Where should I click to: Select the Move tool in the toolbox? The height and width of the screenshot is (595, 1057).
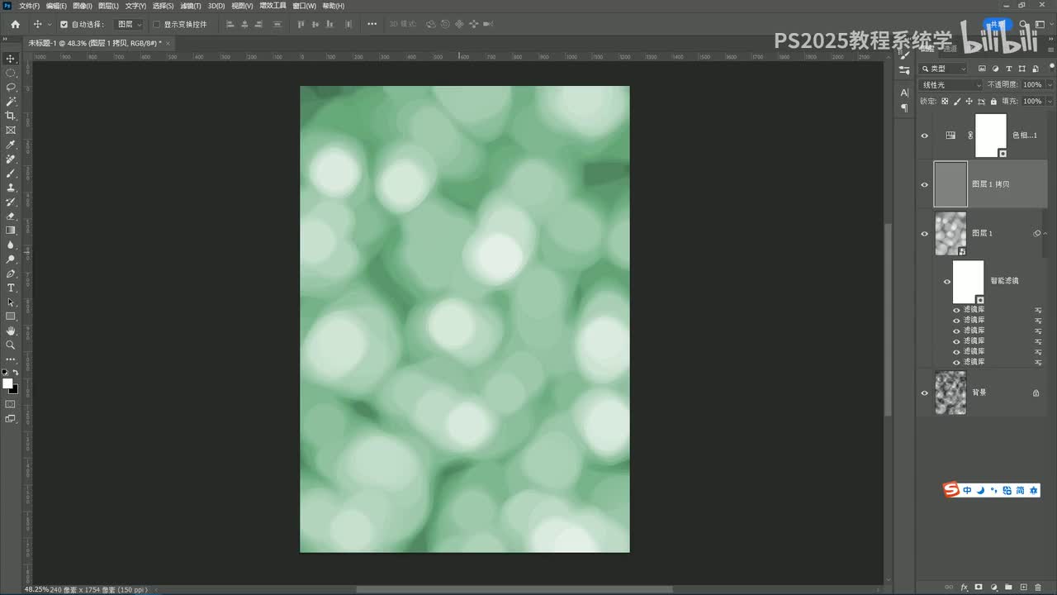[11, 59]
